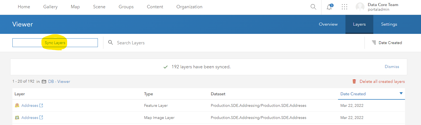Sort by the Date Created column header
This screenshot has height=125, width=421.
point(353,94)
